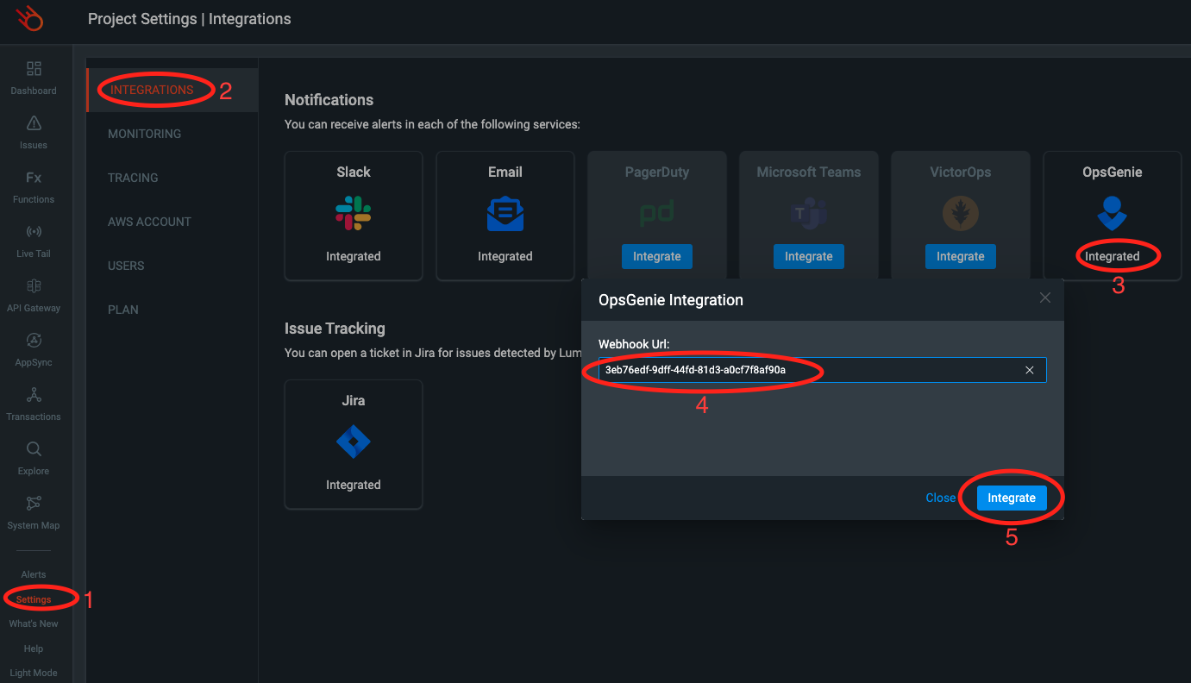Click Integrated status under Jira
Screen dimensions: 1191x683
pos(354,485)
